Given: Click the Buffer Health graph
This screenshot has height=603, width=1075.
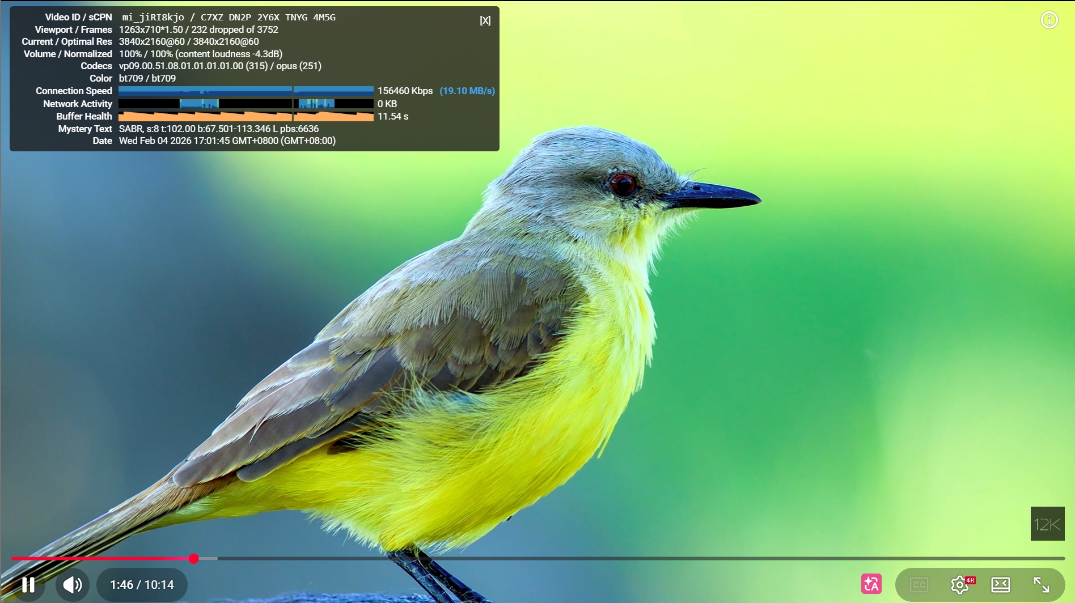Looking at the screenshot, I should point(246,117).
